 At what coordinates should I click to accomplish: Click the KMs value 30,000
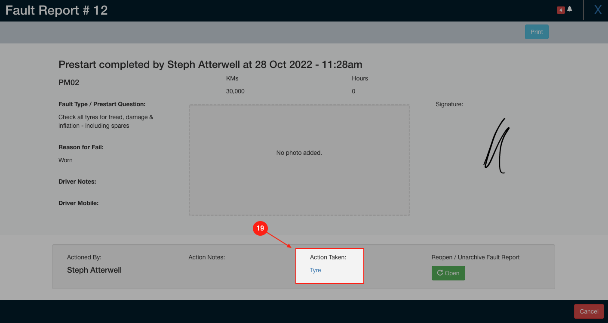click(x=236, y=91)
